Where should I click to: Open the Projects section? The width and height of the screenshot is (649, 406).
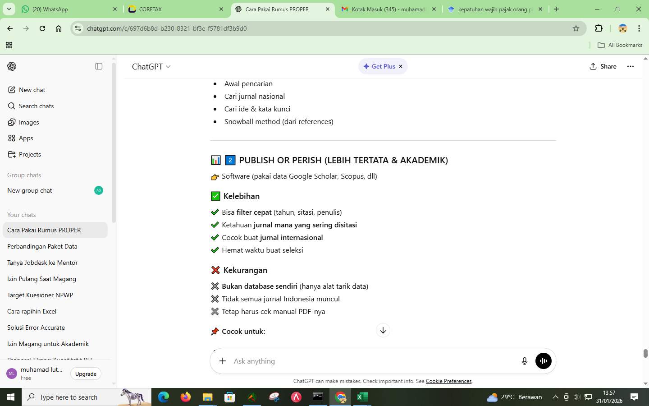click(x=30, y=154)
